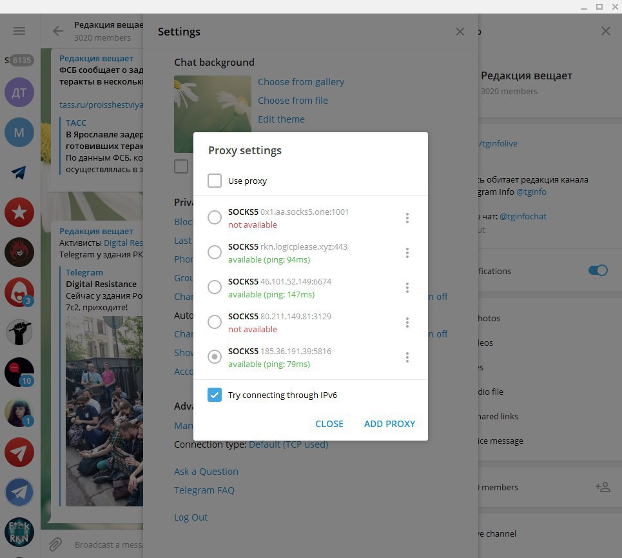622x558 pixels.
Task: Open Shared links in channel info
Action: (498, 416)
